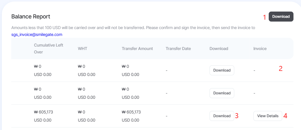Open the sgs_invoice@smilegate.com email link
The height and width of the screenshot is (130, 301).
(x=37, y=35)
